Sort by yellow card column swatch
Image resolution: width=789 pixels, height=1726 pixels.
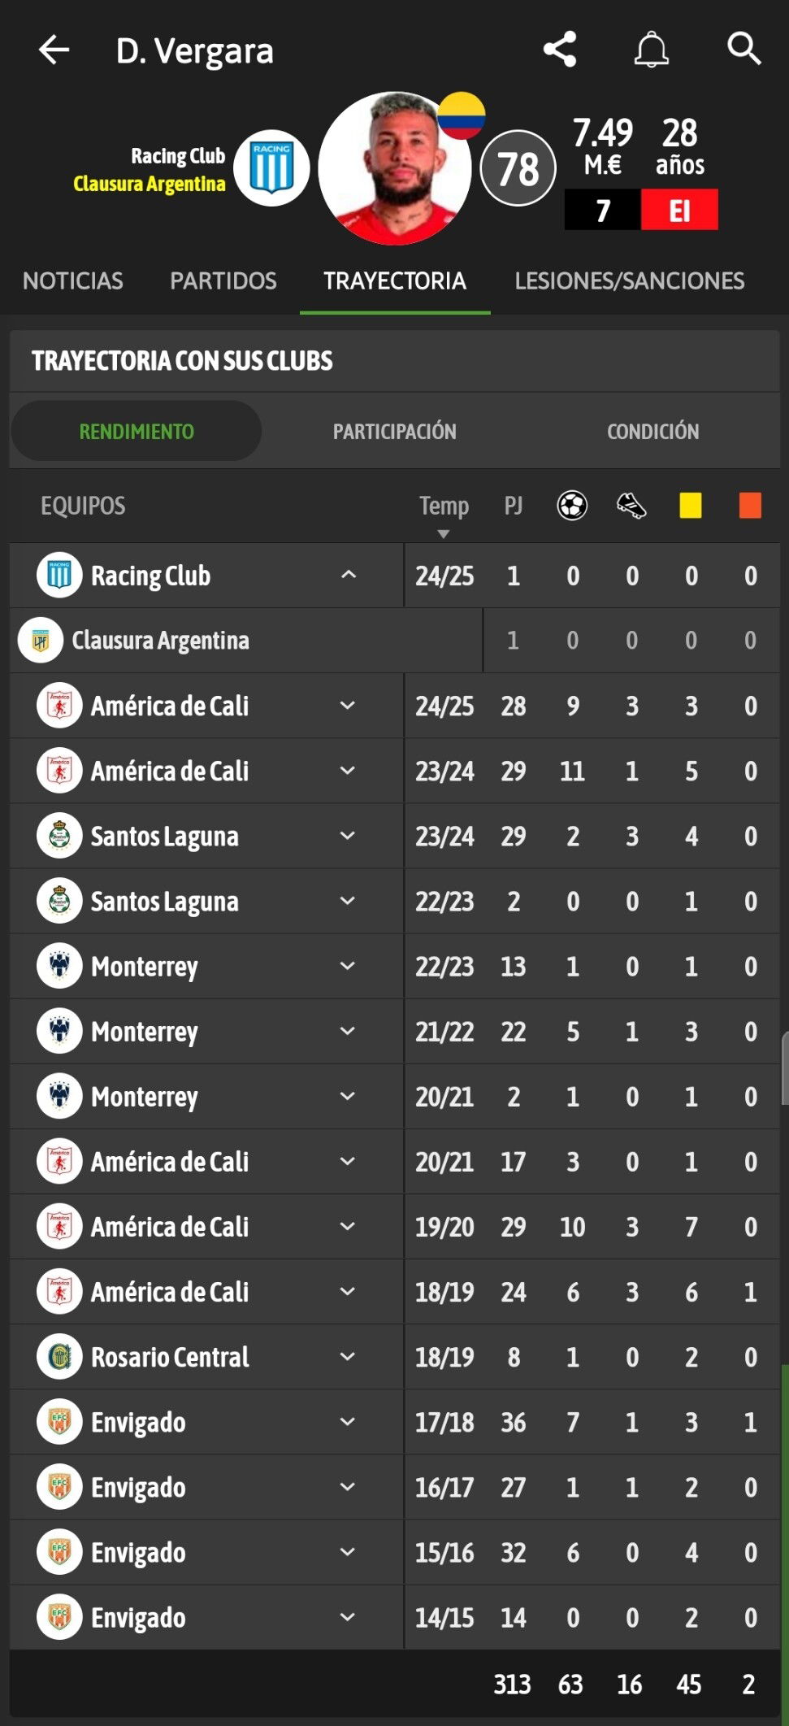click(x=691, y=506)
